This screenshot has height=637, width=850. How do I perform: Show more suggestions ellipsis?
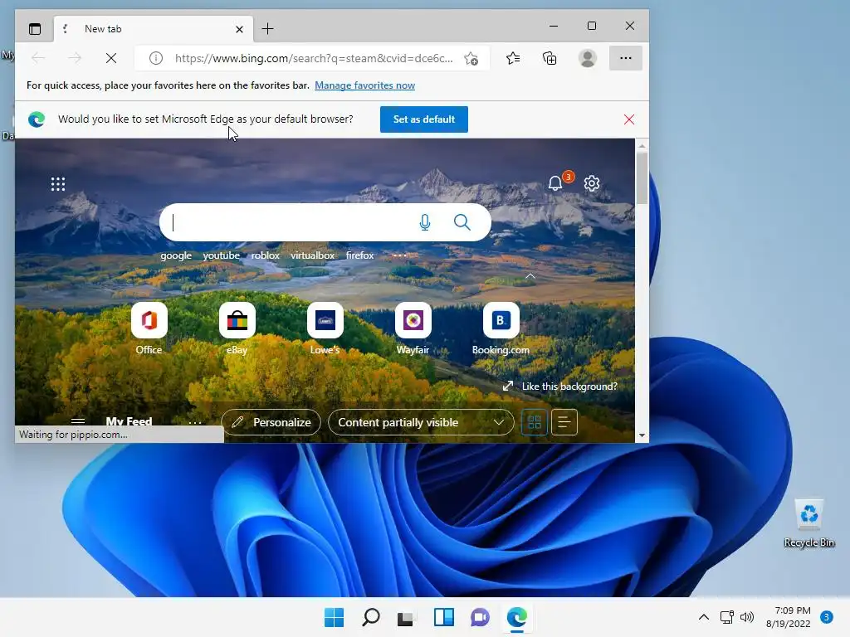click(399, 255)
